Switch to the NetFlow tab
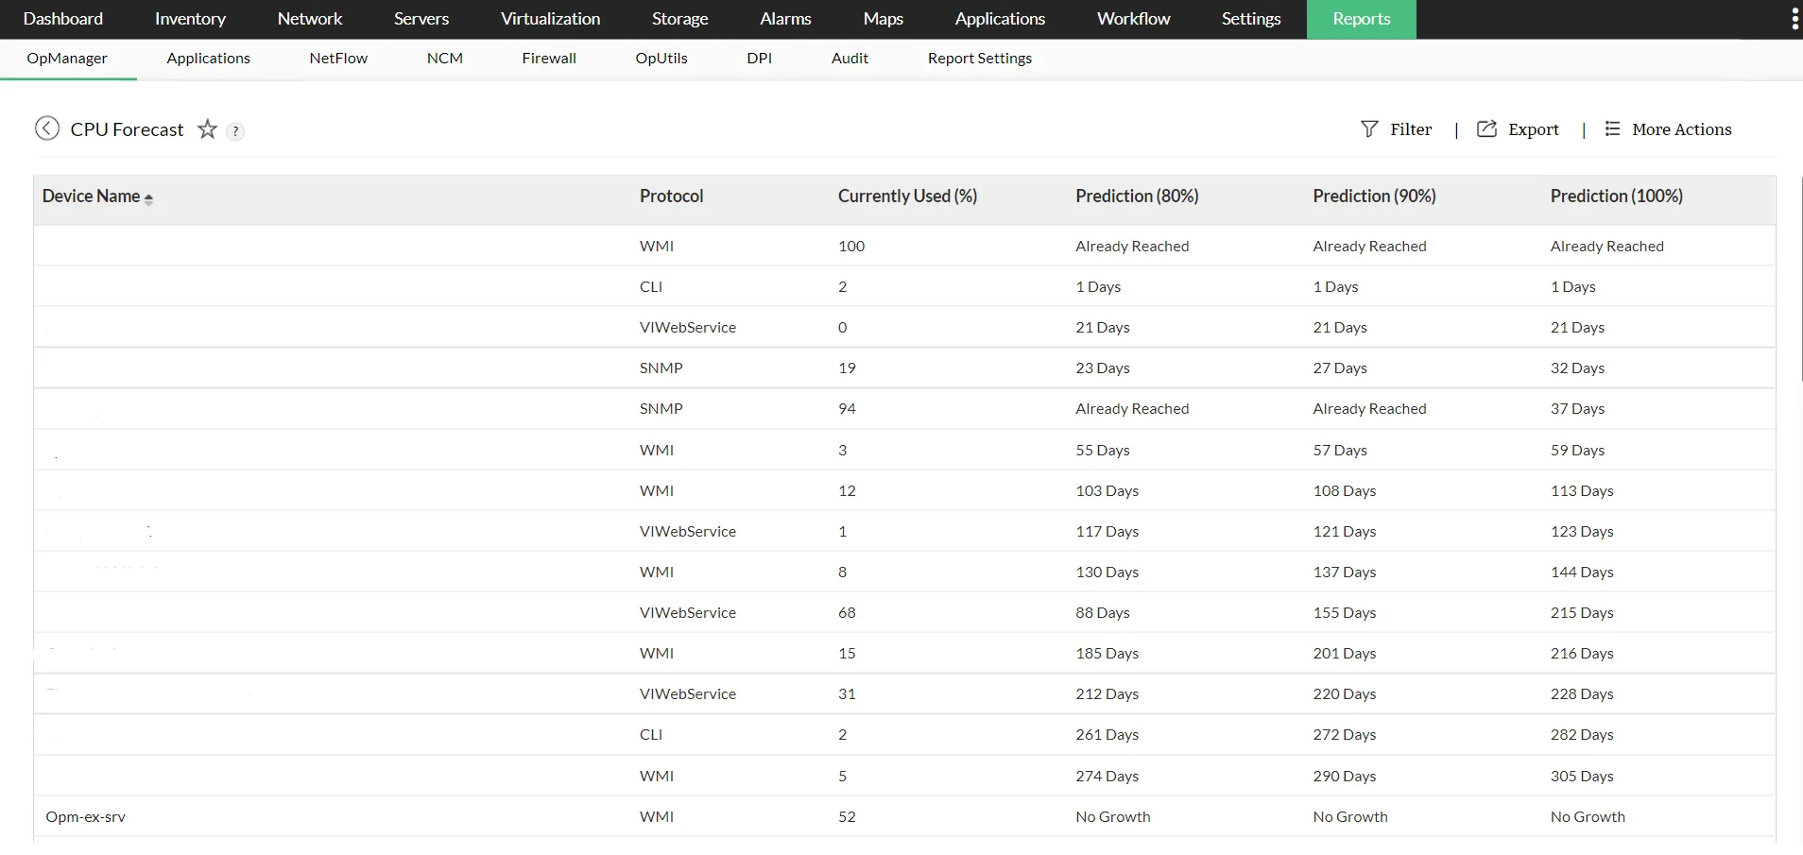Image resolution: width=1803 pixels, height=855 pixels. tap(338, 58)
